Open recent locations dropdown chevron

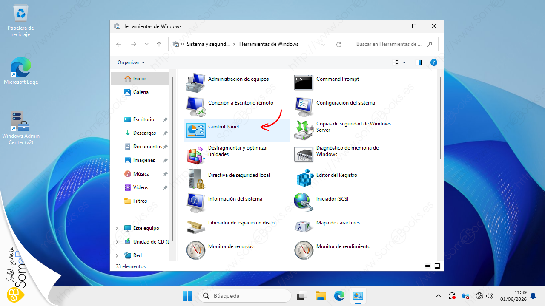pos(147,44)
